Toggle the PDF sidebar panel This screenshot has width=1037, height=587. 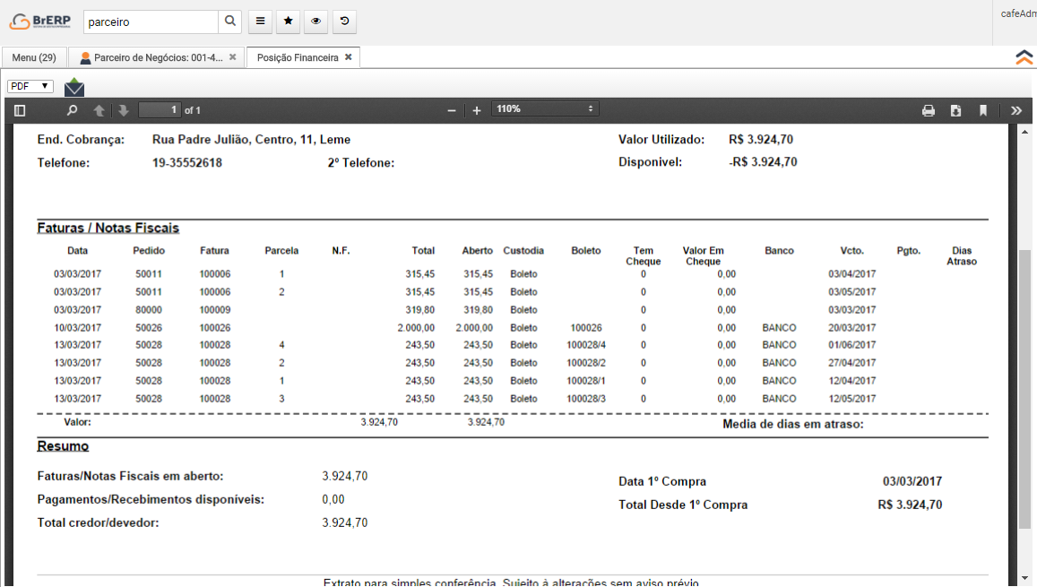pos(20,110)
